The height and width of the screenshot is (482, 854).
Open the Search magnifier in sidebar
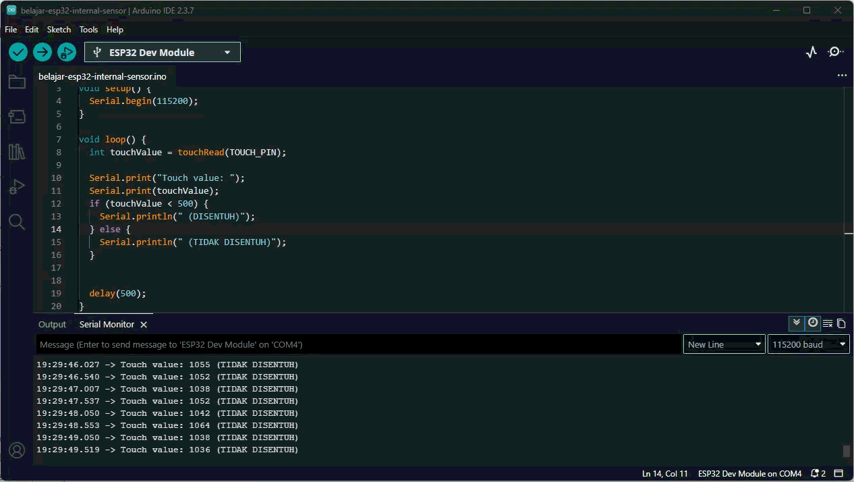click(17, 221)
